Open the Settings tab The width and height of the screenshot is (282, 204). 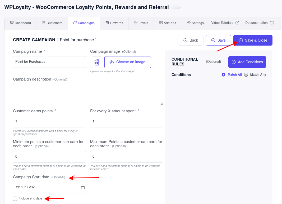pos(195,23)
